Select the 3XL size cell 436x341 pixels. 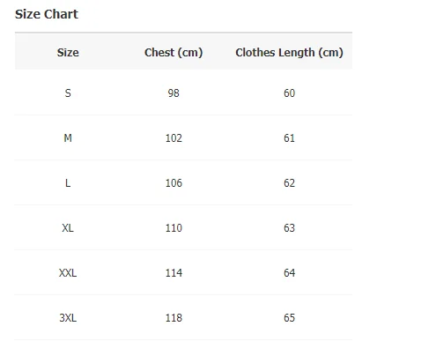(68, 318)
